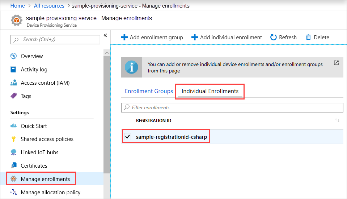
Task: Open Activity log via its book icon
Action: point(13,69)
